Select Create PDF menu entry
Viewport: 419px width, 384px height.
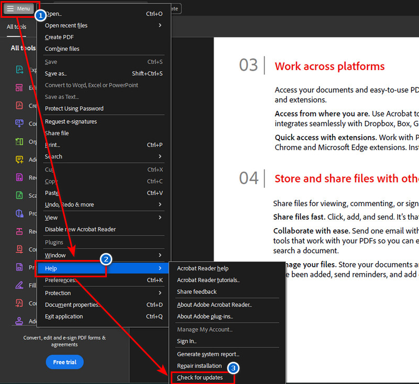pos(104,37)
